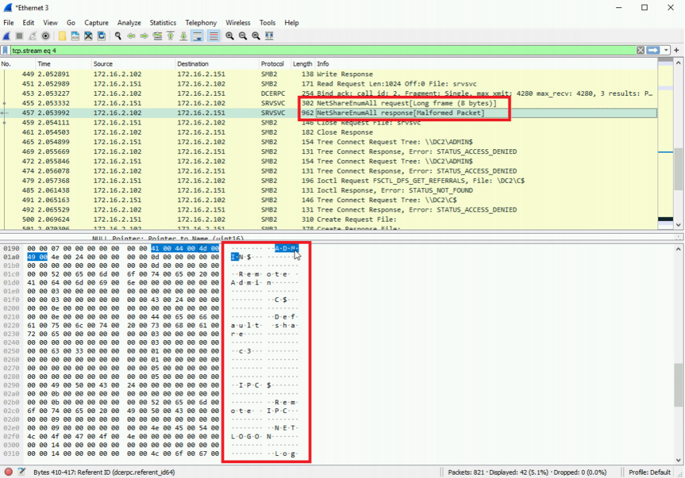Select packet 453 DCERPC Bind ack
685x478 pixels.
click(328, 94)
